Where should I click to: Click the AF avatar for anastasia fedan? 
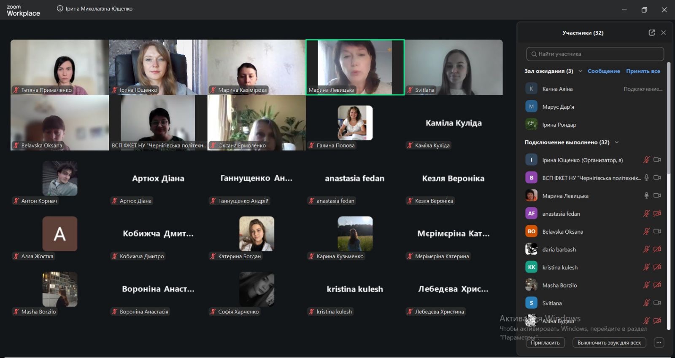[x=531, y=214]
